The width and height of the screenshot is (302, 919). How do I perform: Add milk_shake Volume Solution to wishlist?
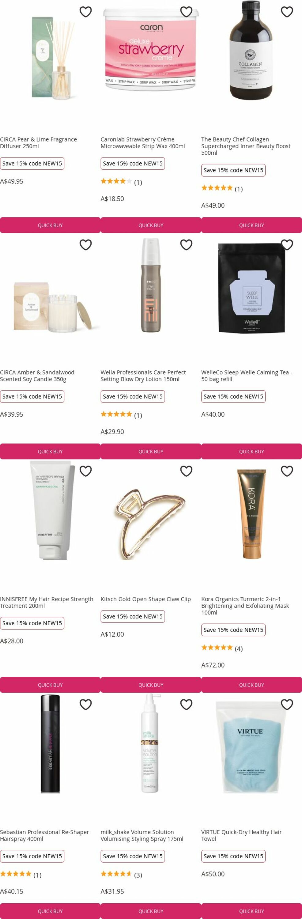186,704
